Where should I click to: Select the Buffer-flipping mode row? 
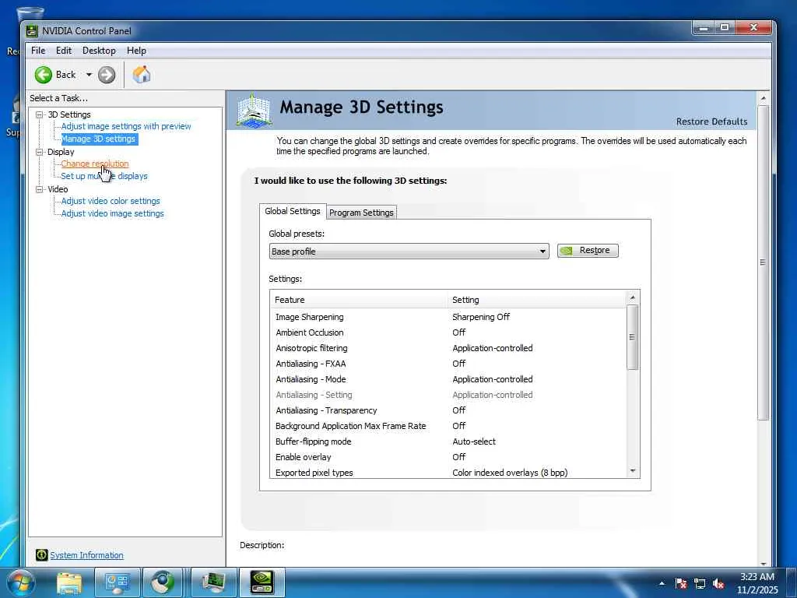[x=449, y=441]
